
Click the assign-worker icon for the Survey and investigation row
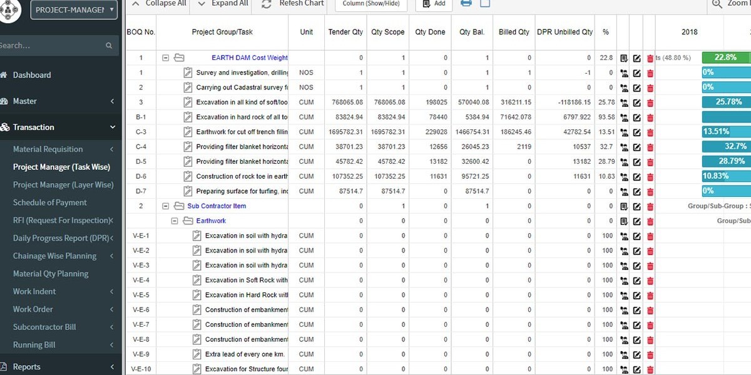click(x=624, y=72)
